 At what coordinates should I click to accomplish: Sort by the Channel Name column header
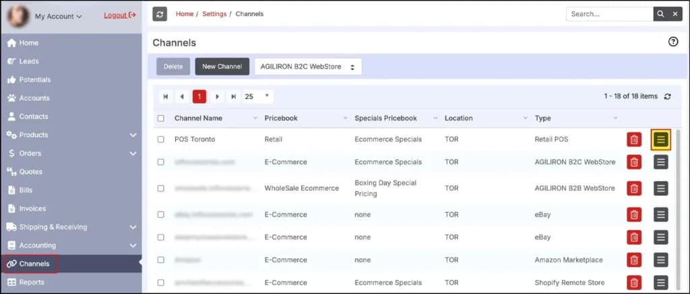tap(199, 118)
